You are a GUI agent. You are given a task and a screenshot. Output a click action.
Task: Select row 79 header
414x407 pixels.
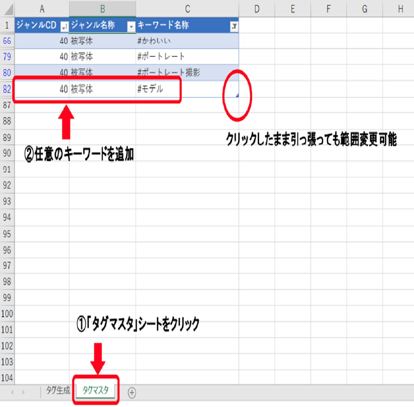pos(7,57)
